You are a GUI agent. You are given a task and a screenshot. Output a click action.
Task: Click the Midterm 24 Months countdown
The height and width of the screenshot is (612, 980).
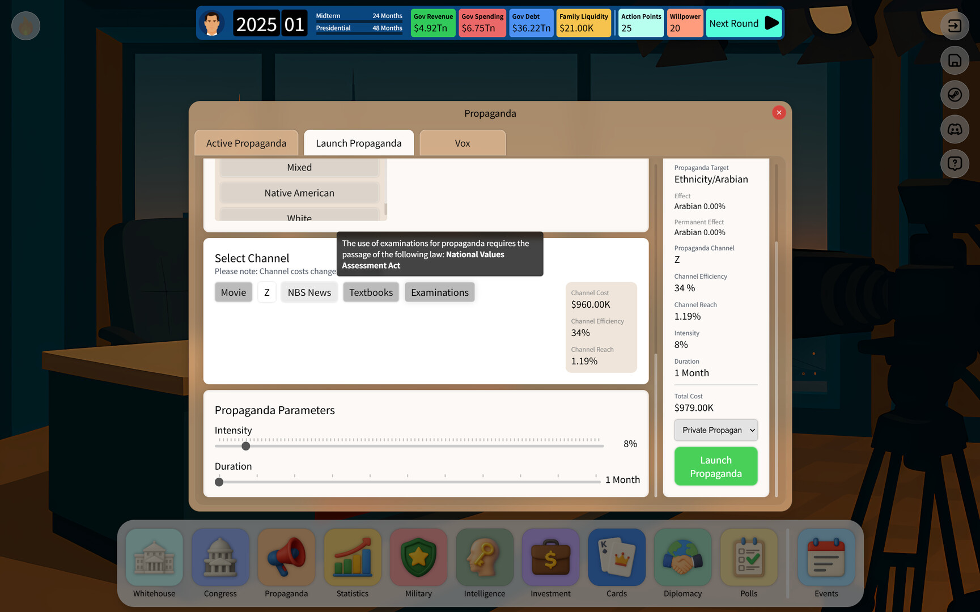pos(359,16)
